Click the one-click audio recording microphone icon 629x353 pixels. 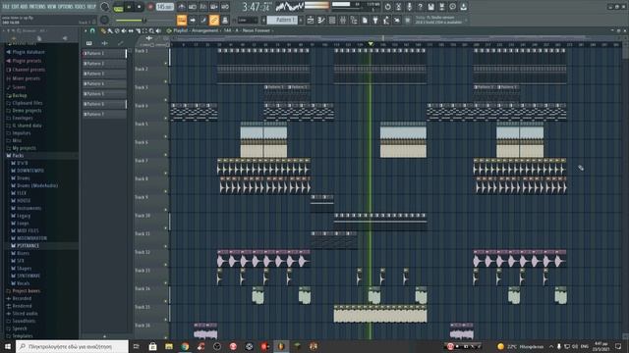click(409, 7)
